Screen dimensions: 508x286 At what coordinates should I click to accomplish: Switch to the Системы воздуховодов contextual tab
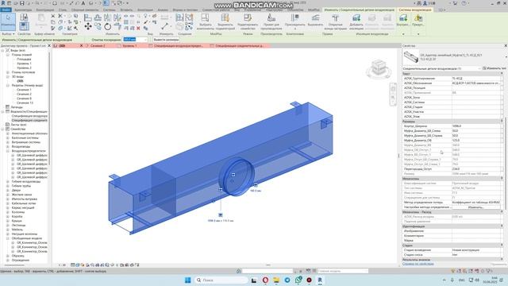click(x=415, y=10)
